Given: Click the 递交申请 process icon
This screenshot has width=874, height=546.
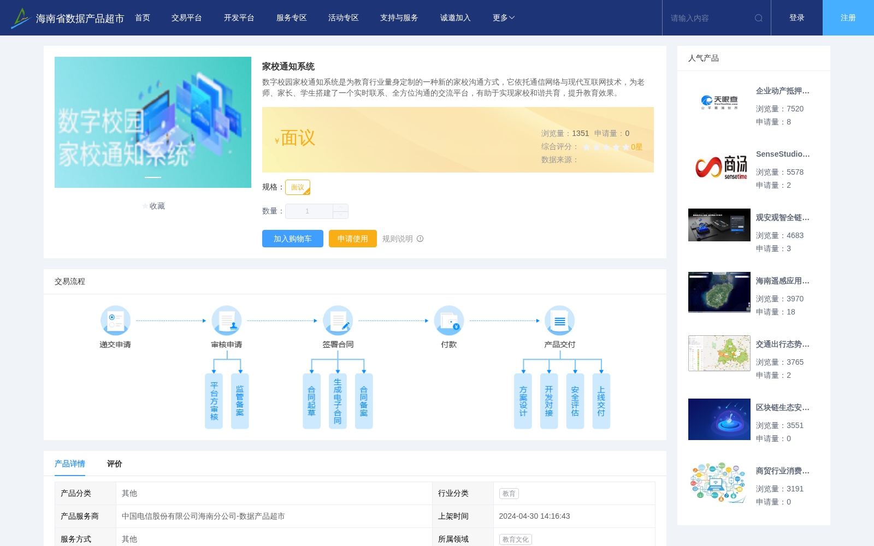Looking at the screenshot, I should click(x=115, y=321).
